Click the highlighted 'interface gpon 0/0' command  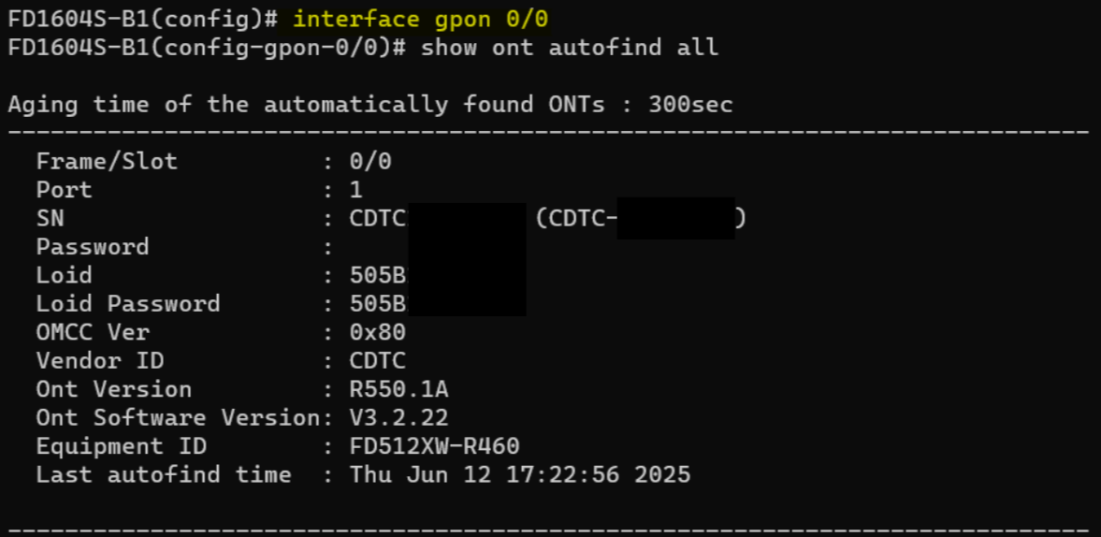[420, 20]
